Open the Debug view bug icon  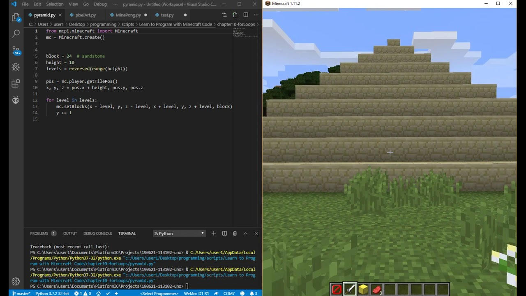pos(16,67)
